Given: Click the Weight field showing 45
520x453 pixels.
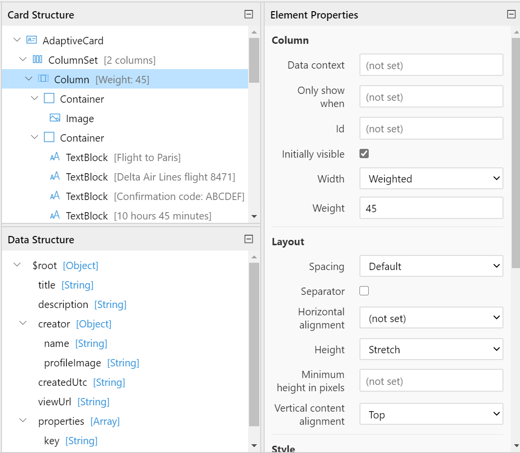Looking at the screenshot, I should coord(431,208).
